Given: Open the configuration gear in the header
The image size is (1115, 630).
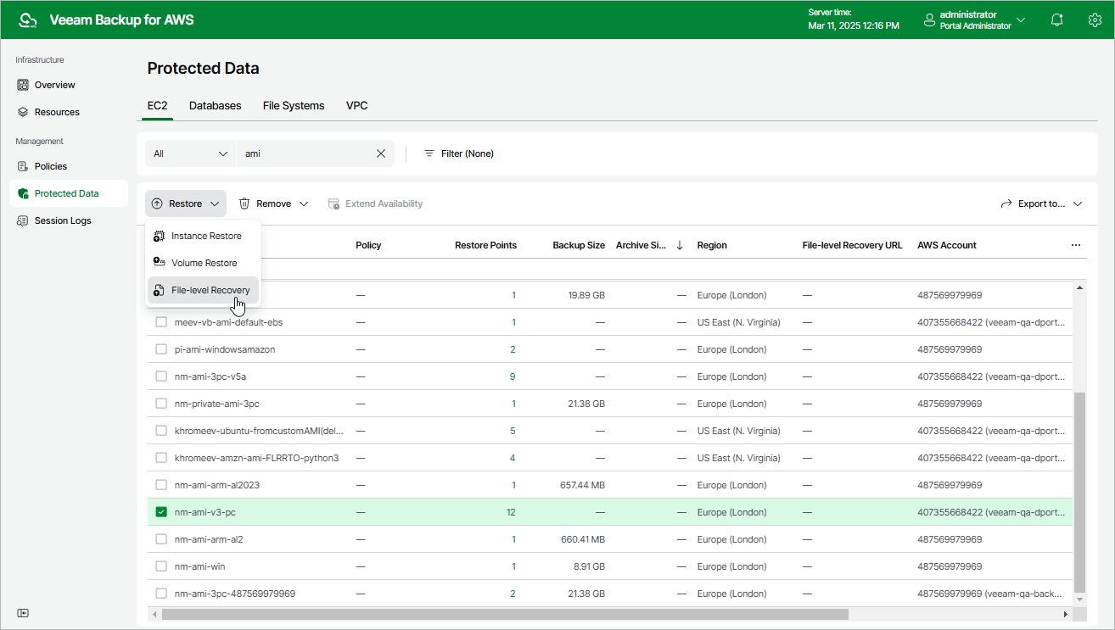Looking at the screenshot, I should 1094,19.
